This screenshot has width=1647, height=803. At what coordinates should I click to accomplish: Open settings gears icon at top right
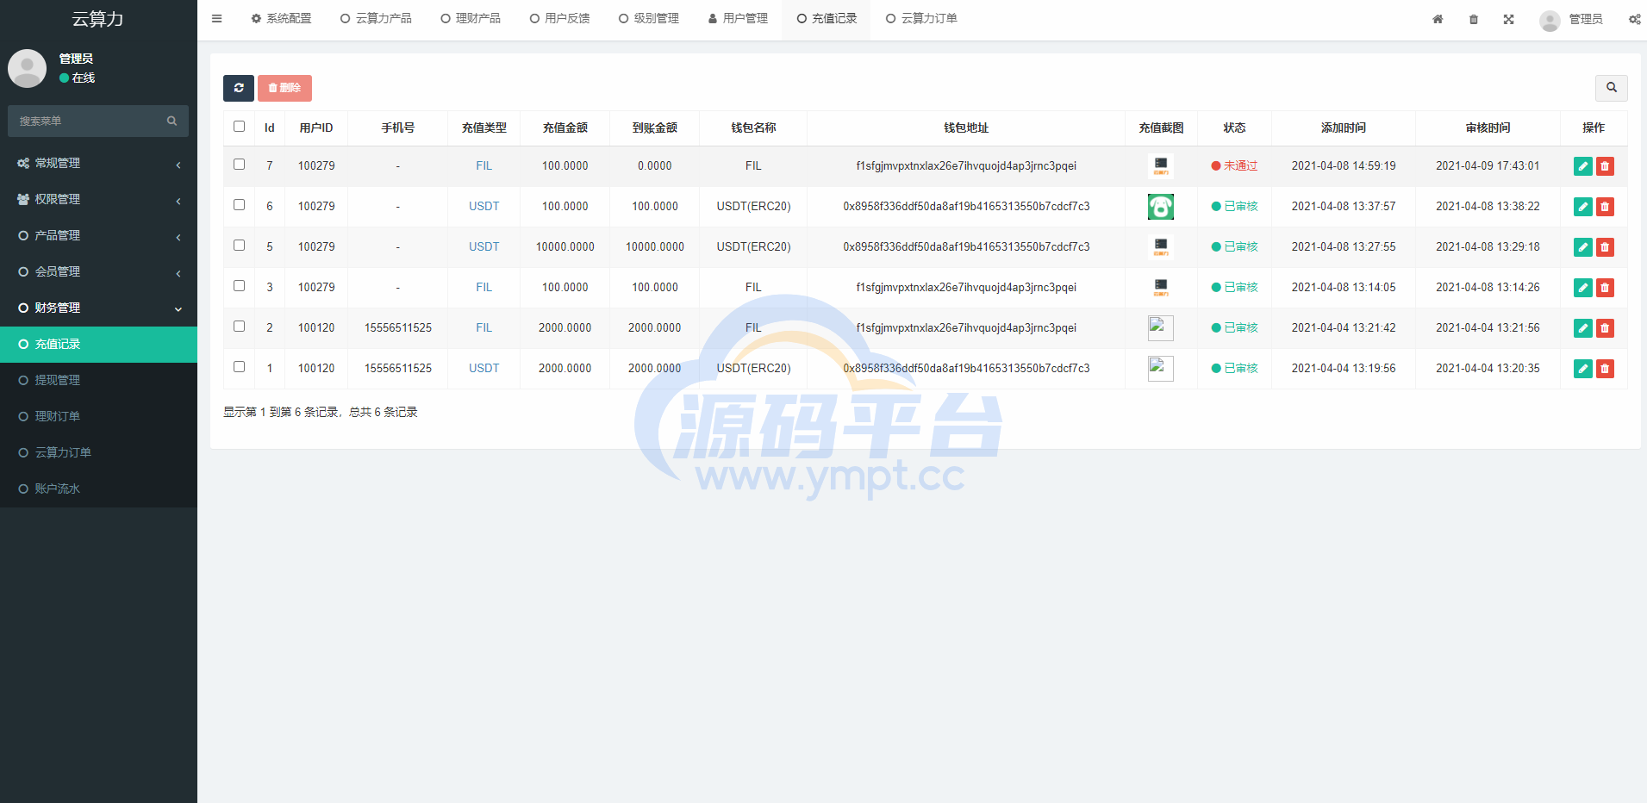pos(1634,19)
